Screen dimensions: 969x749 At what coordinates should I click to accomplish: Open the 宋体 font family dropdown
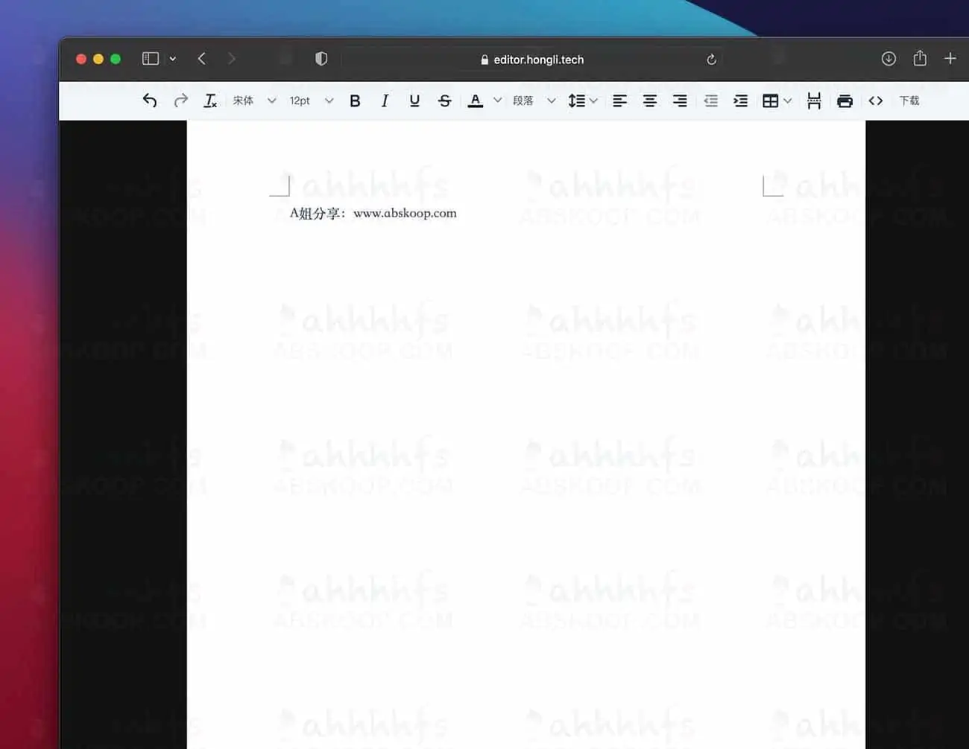(x=254, y=101)
